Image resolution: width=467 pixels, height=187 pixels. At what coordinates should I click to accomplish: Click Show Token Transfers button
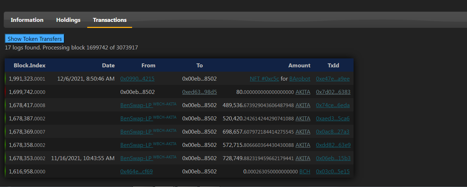(34, 39)
